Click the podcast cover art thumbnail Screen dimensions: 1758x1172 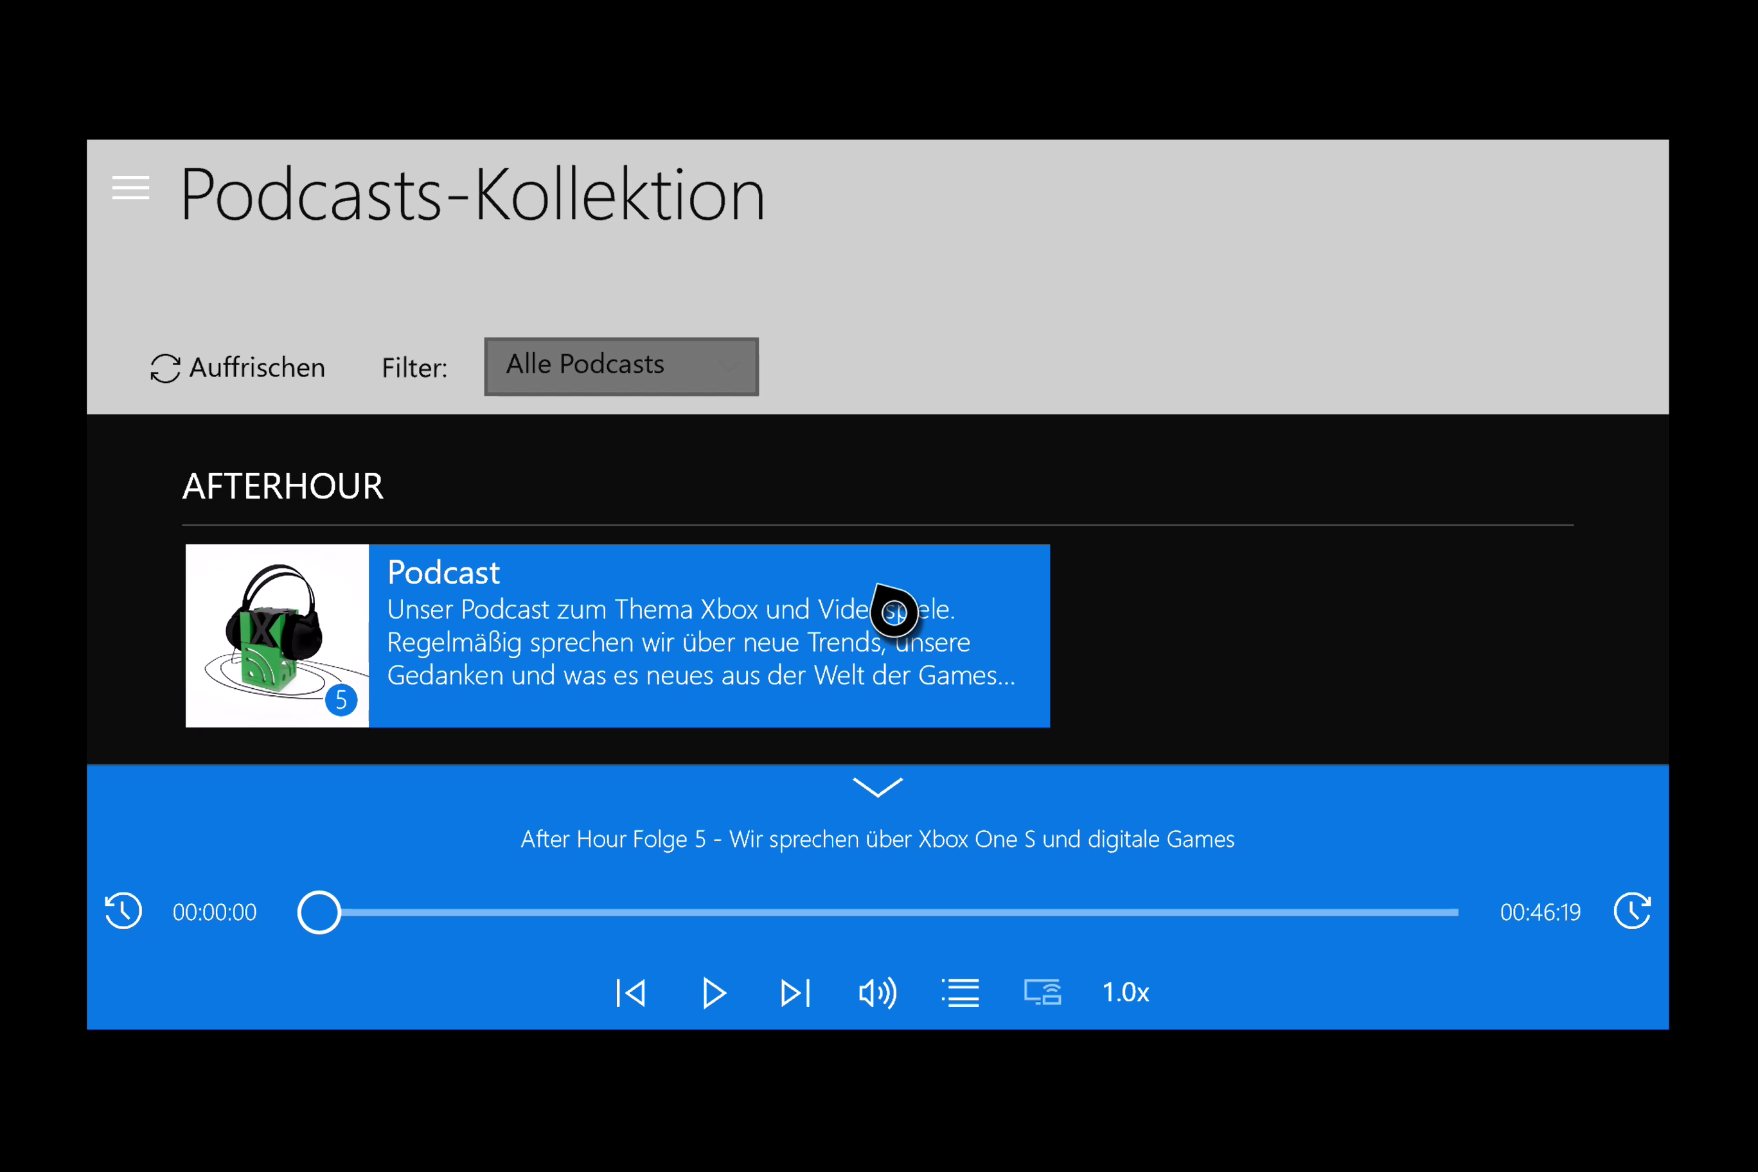(x=276, y=636)
